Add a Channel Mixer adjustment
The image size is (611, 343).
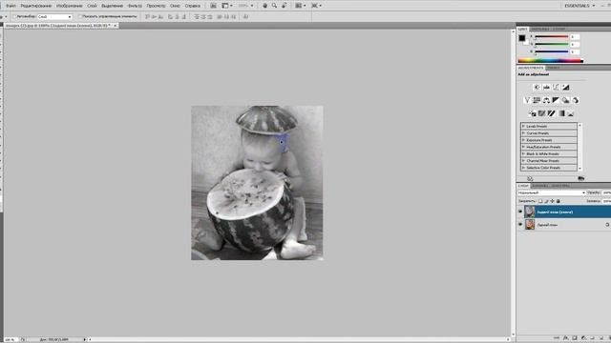575,100
